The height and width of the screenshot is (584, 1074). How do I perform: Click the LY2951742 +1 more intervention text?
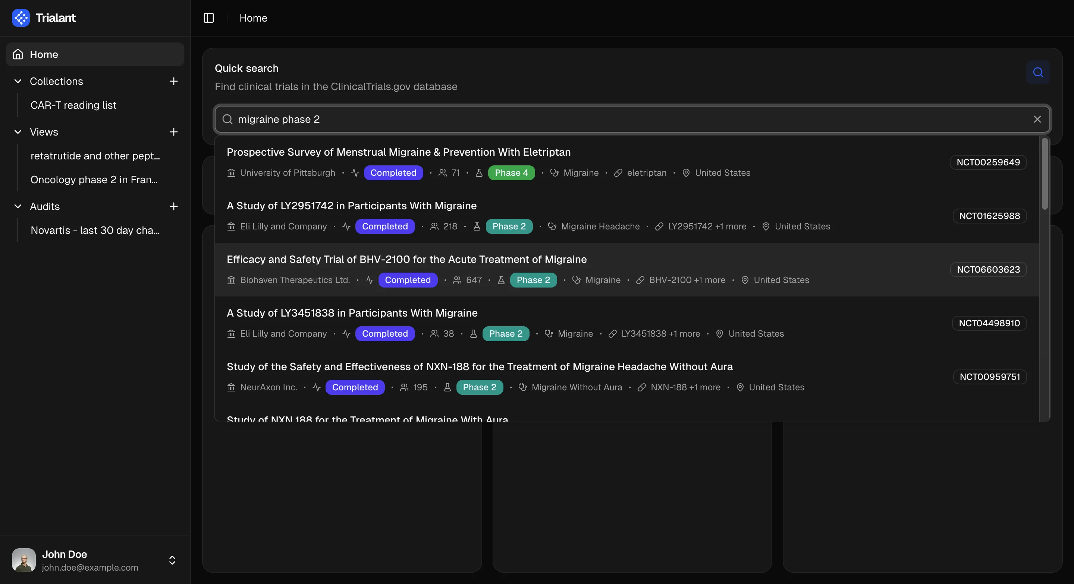click(x=707, y=226)
